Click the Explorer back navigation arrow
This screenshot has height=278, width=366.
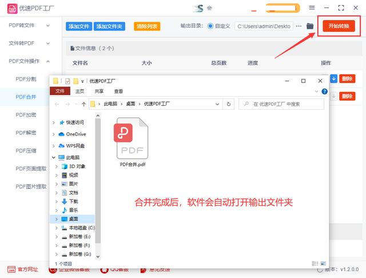click(x=57, y=104)
